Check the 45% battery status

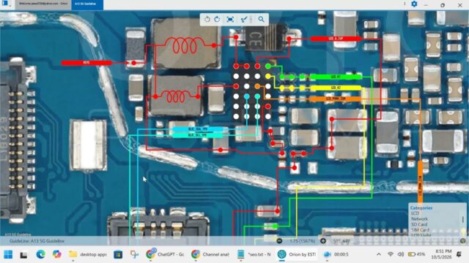(417, 254)
